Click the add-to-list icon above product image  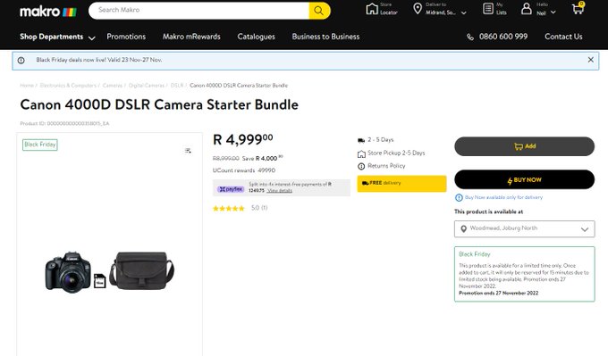(x=188, y=151)
